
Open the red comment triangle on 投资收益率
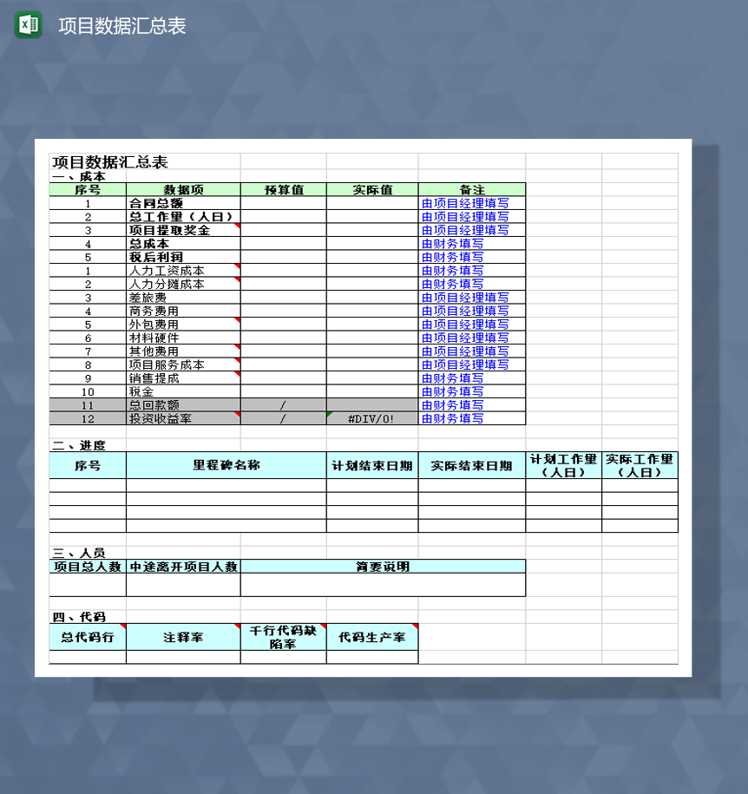click(238, 415)
